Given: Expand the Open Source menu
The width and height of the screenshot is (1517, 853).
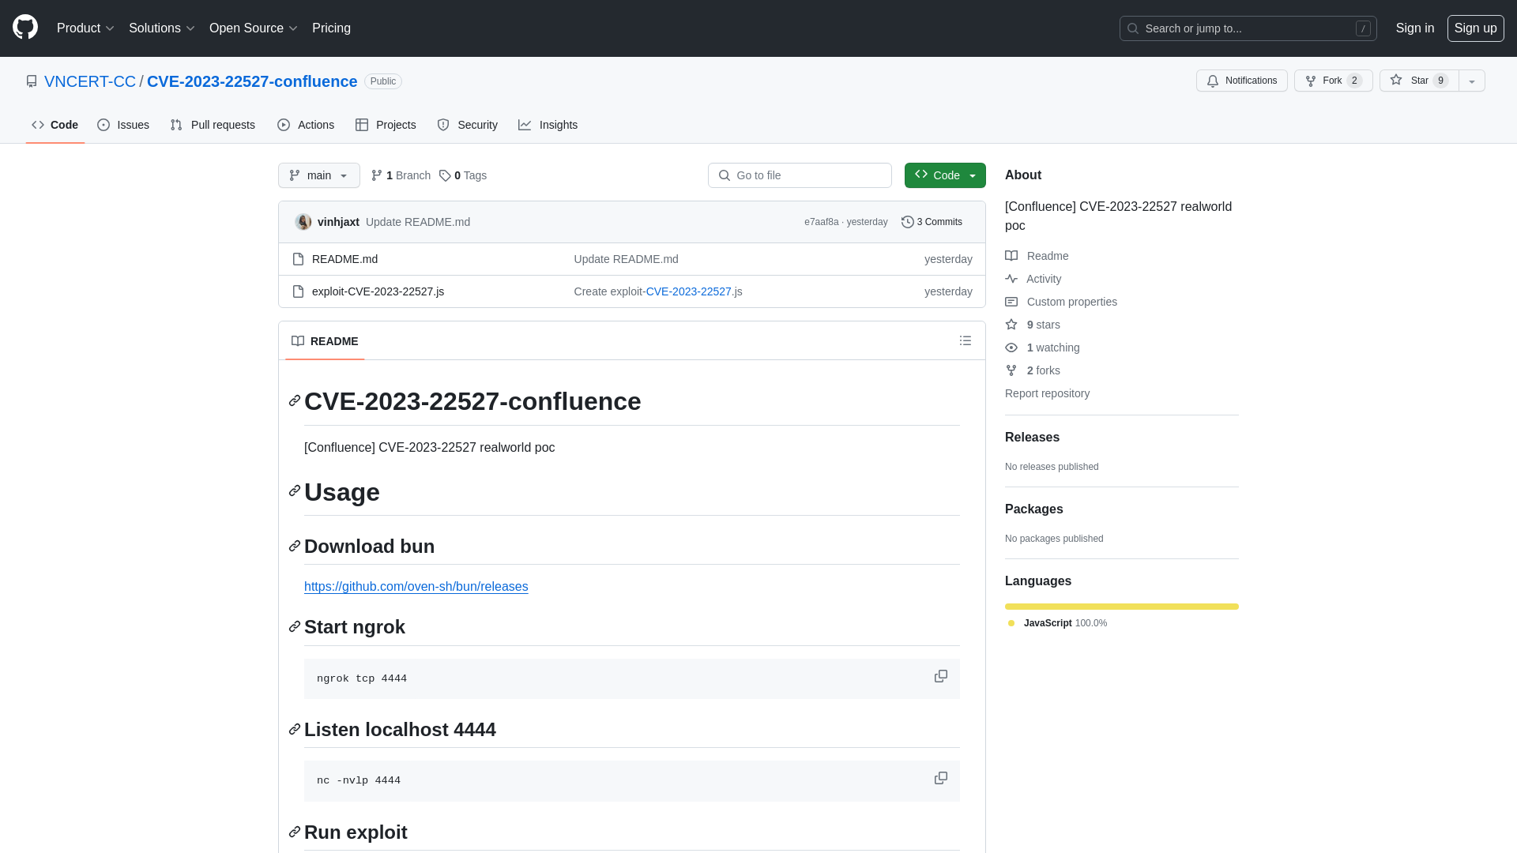Looking at the screenshot, I should 253,28.
